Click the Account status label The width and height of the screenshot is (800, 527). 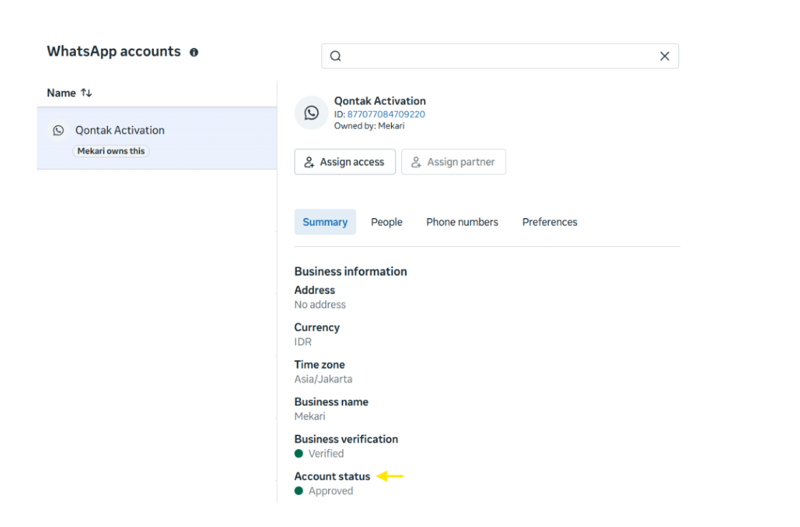pos(332,476)
